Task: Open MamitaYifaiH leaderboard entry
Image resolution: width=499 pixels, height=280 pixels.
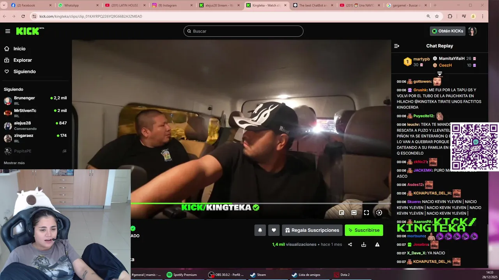Action: (x=451, y=58)
